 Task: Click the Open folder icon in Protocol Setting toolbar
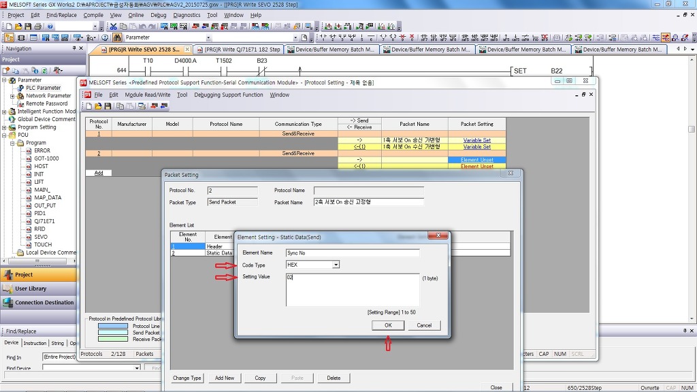[98, 106]
